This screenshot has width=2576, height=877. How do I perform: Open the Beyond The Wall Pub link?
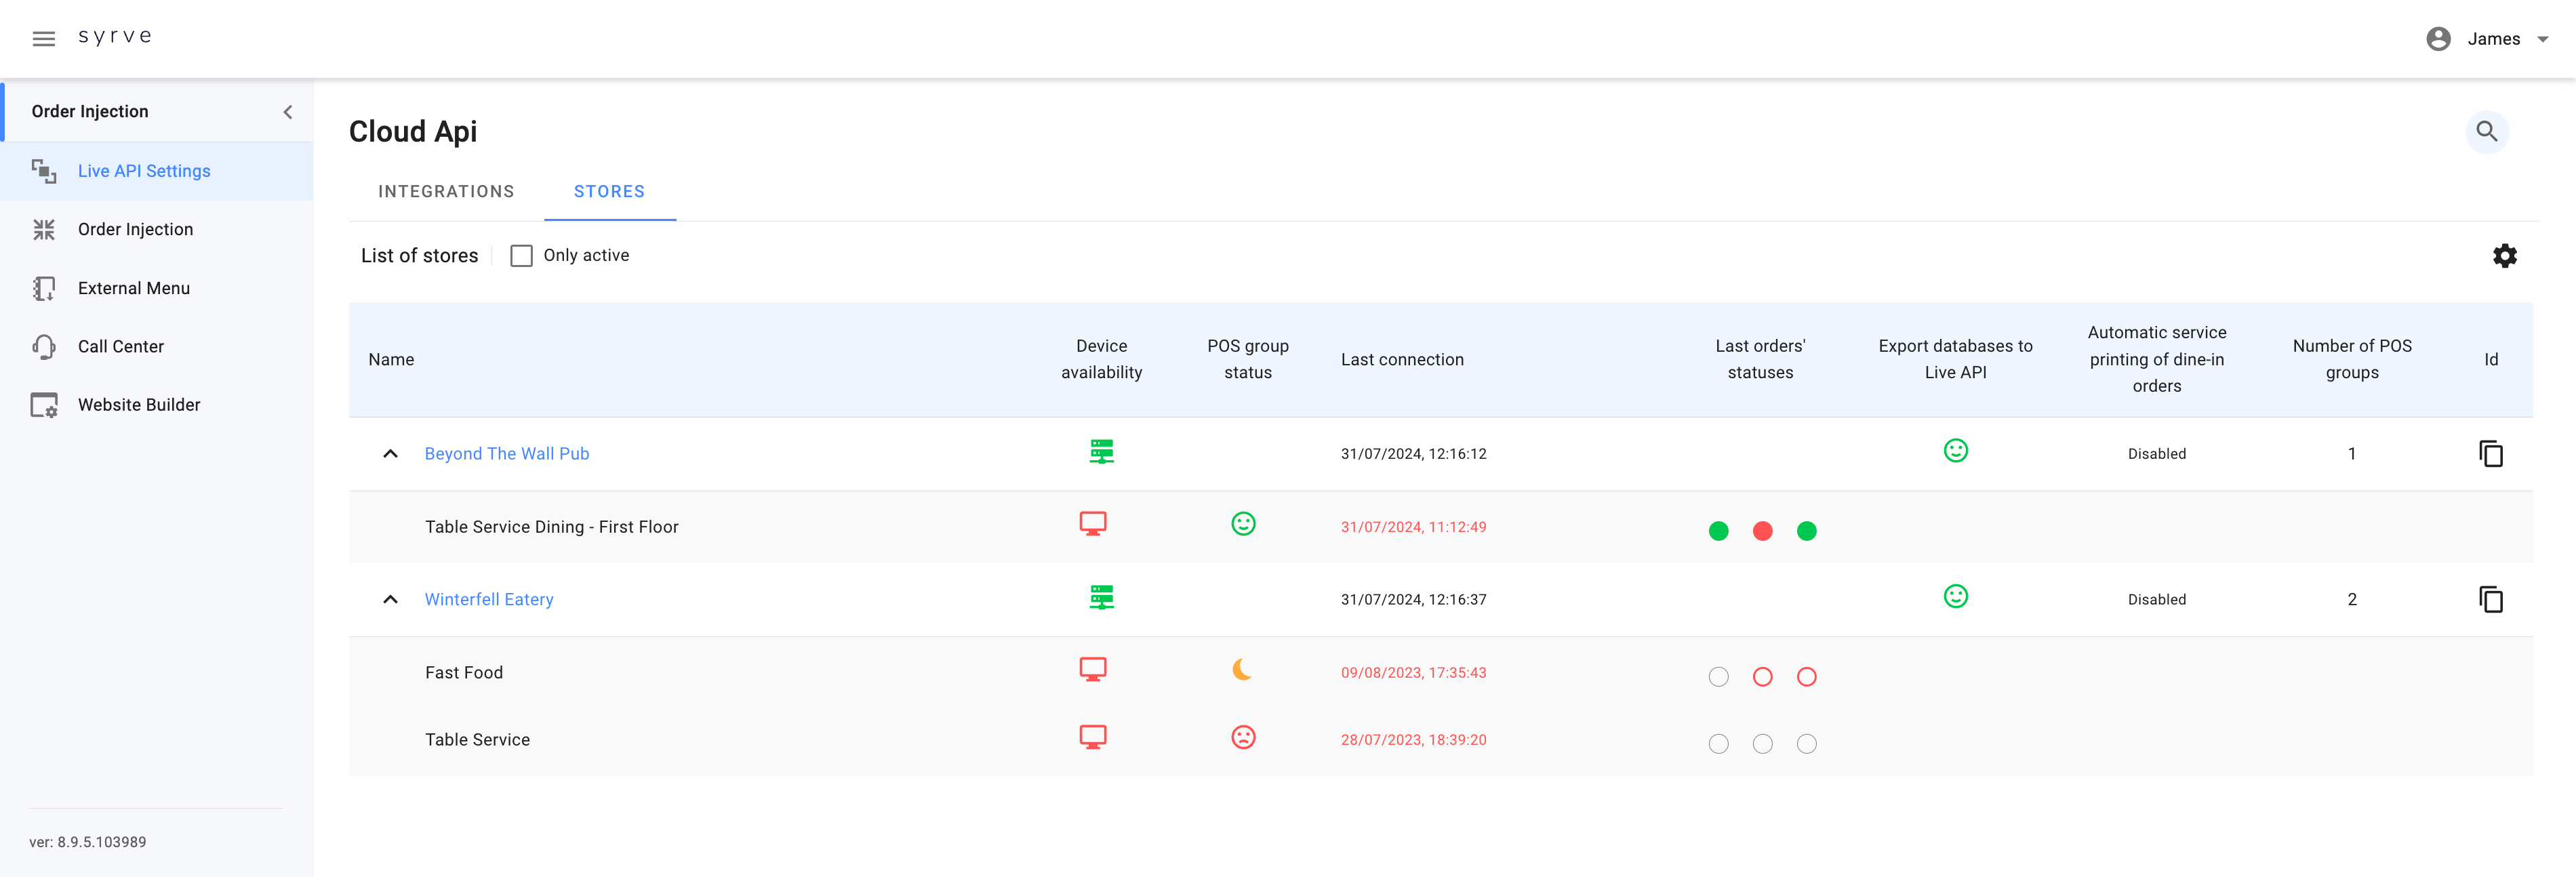[506, 454]
